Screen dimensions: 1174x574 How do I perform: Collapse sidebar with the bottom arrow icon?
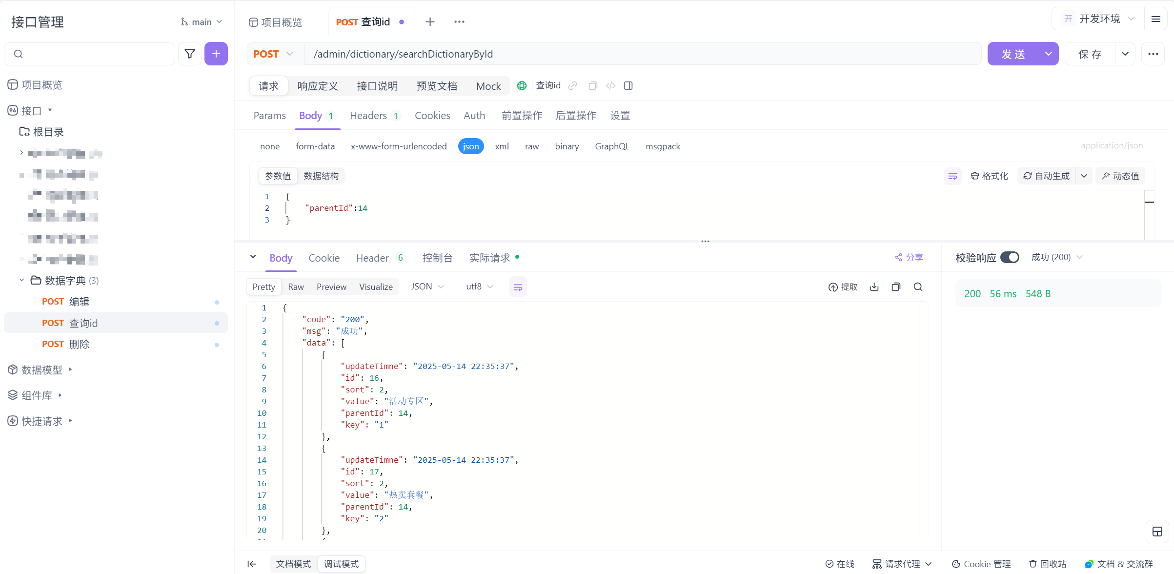(x=252, y=564)
